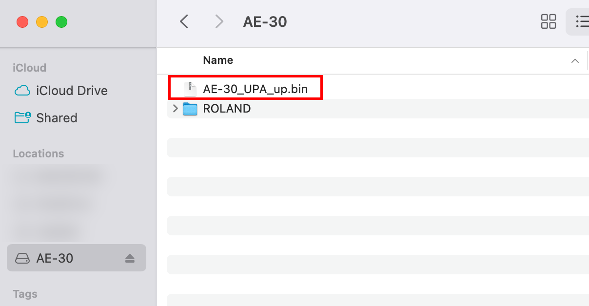Click the AE-30 drive icon
Viewport: 589px width, 306px height.
pyautogui.click(x=22, y=258)
